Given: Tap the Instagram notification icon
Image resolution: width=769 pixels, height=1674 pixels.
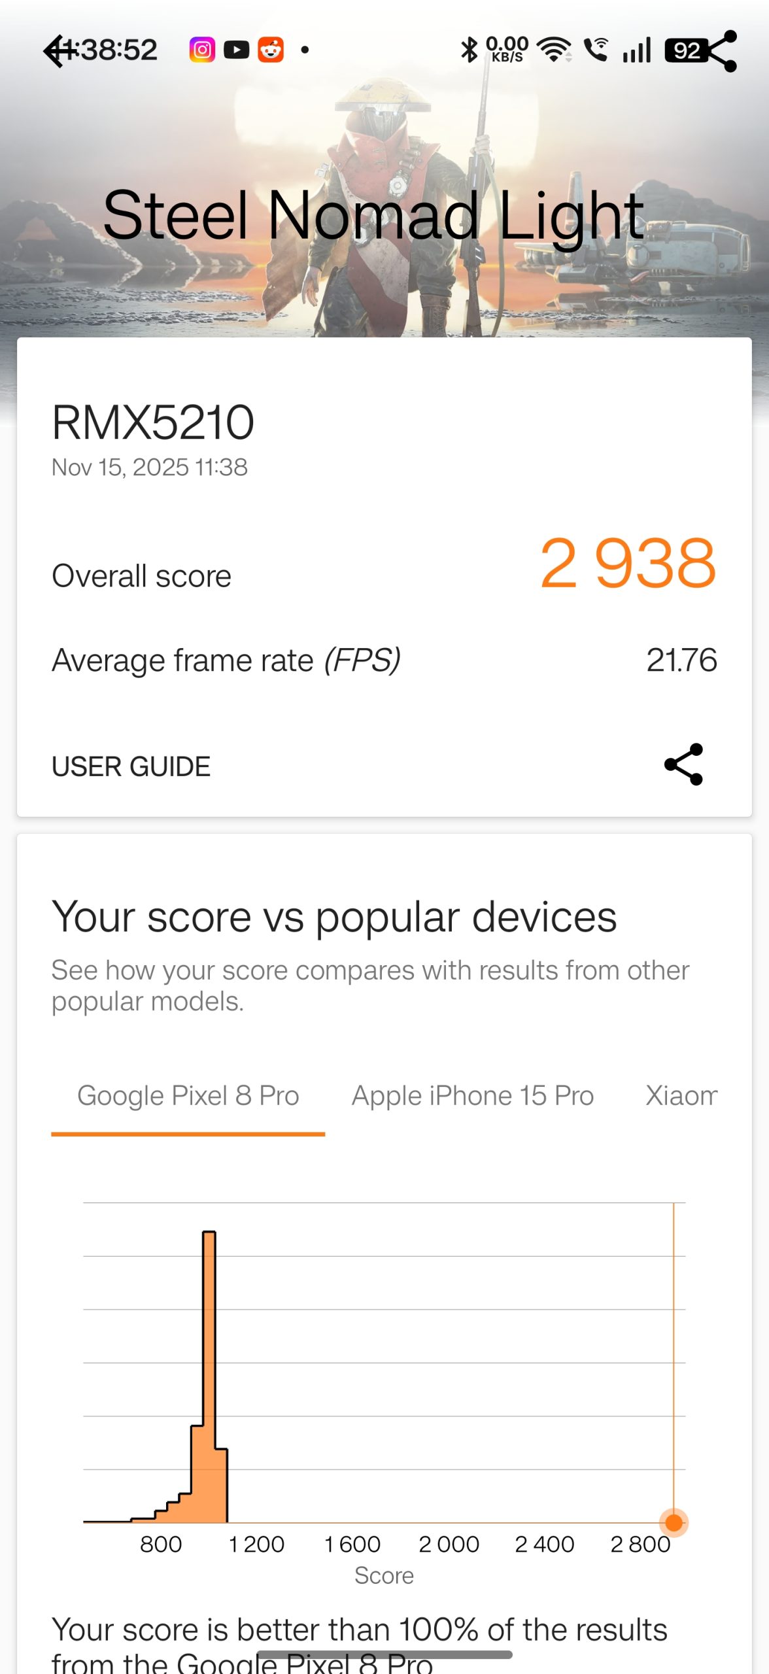Looking at the screenshot, I should pos(202,50).
